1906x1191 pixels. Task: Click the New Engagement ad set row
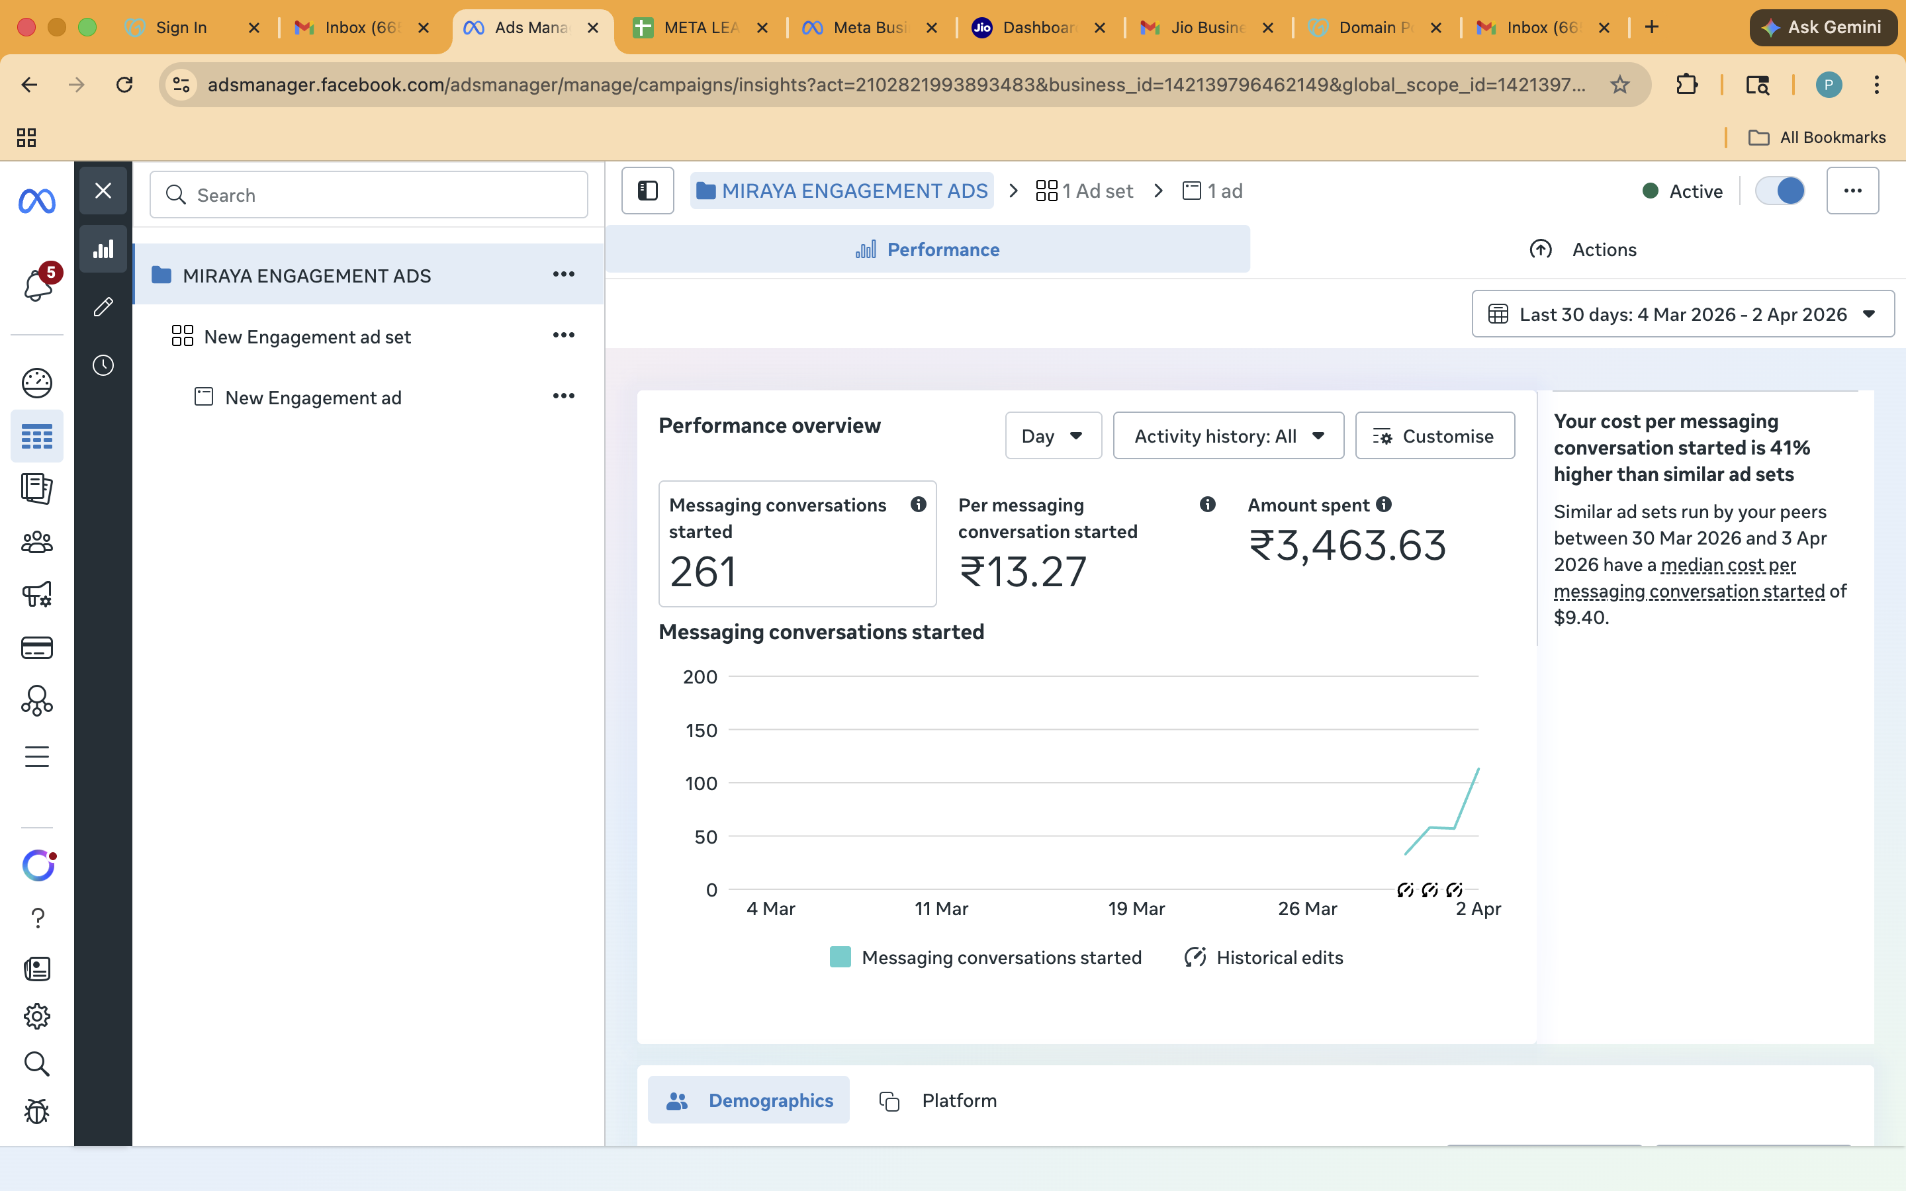coord(307,336)
